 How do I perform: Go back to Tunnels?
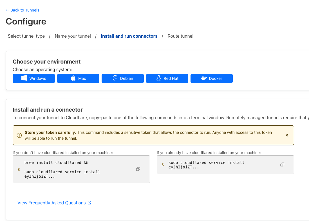click(x=23, y=10)
